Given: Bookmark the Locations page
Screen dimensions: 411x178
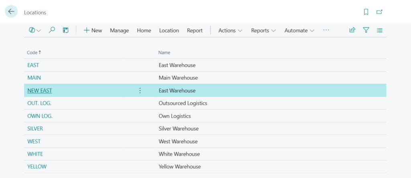Looking at the screenshot, I should [x=366, y=12].
